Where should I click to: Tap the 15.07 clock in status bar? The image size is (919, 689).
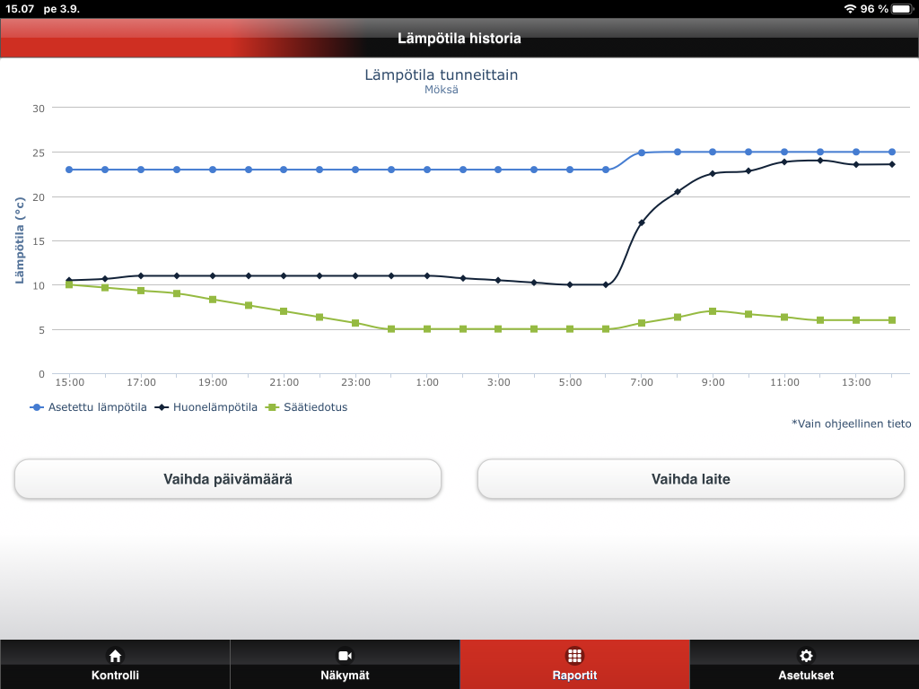click(x=20, y=9)
